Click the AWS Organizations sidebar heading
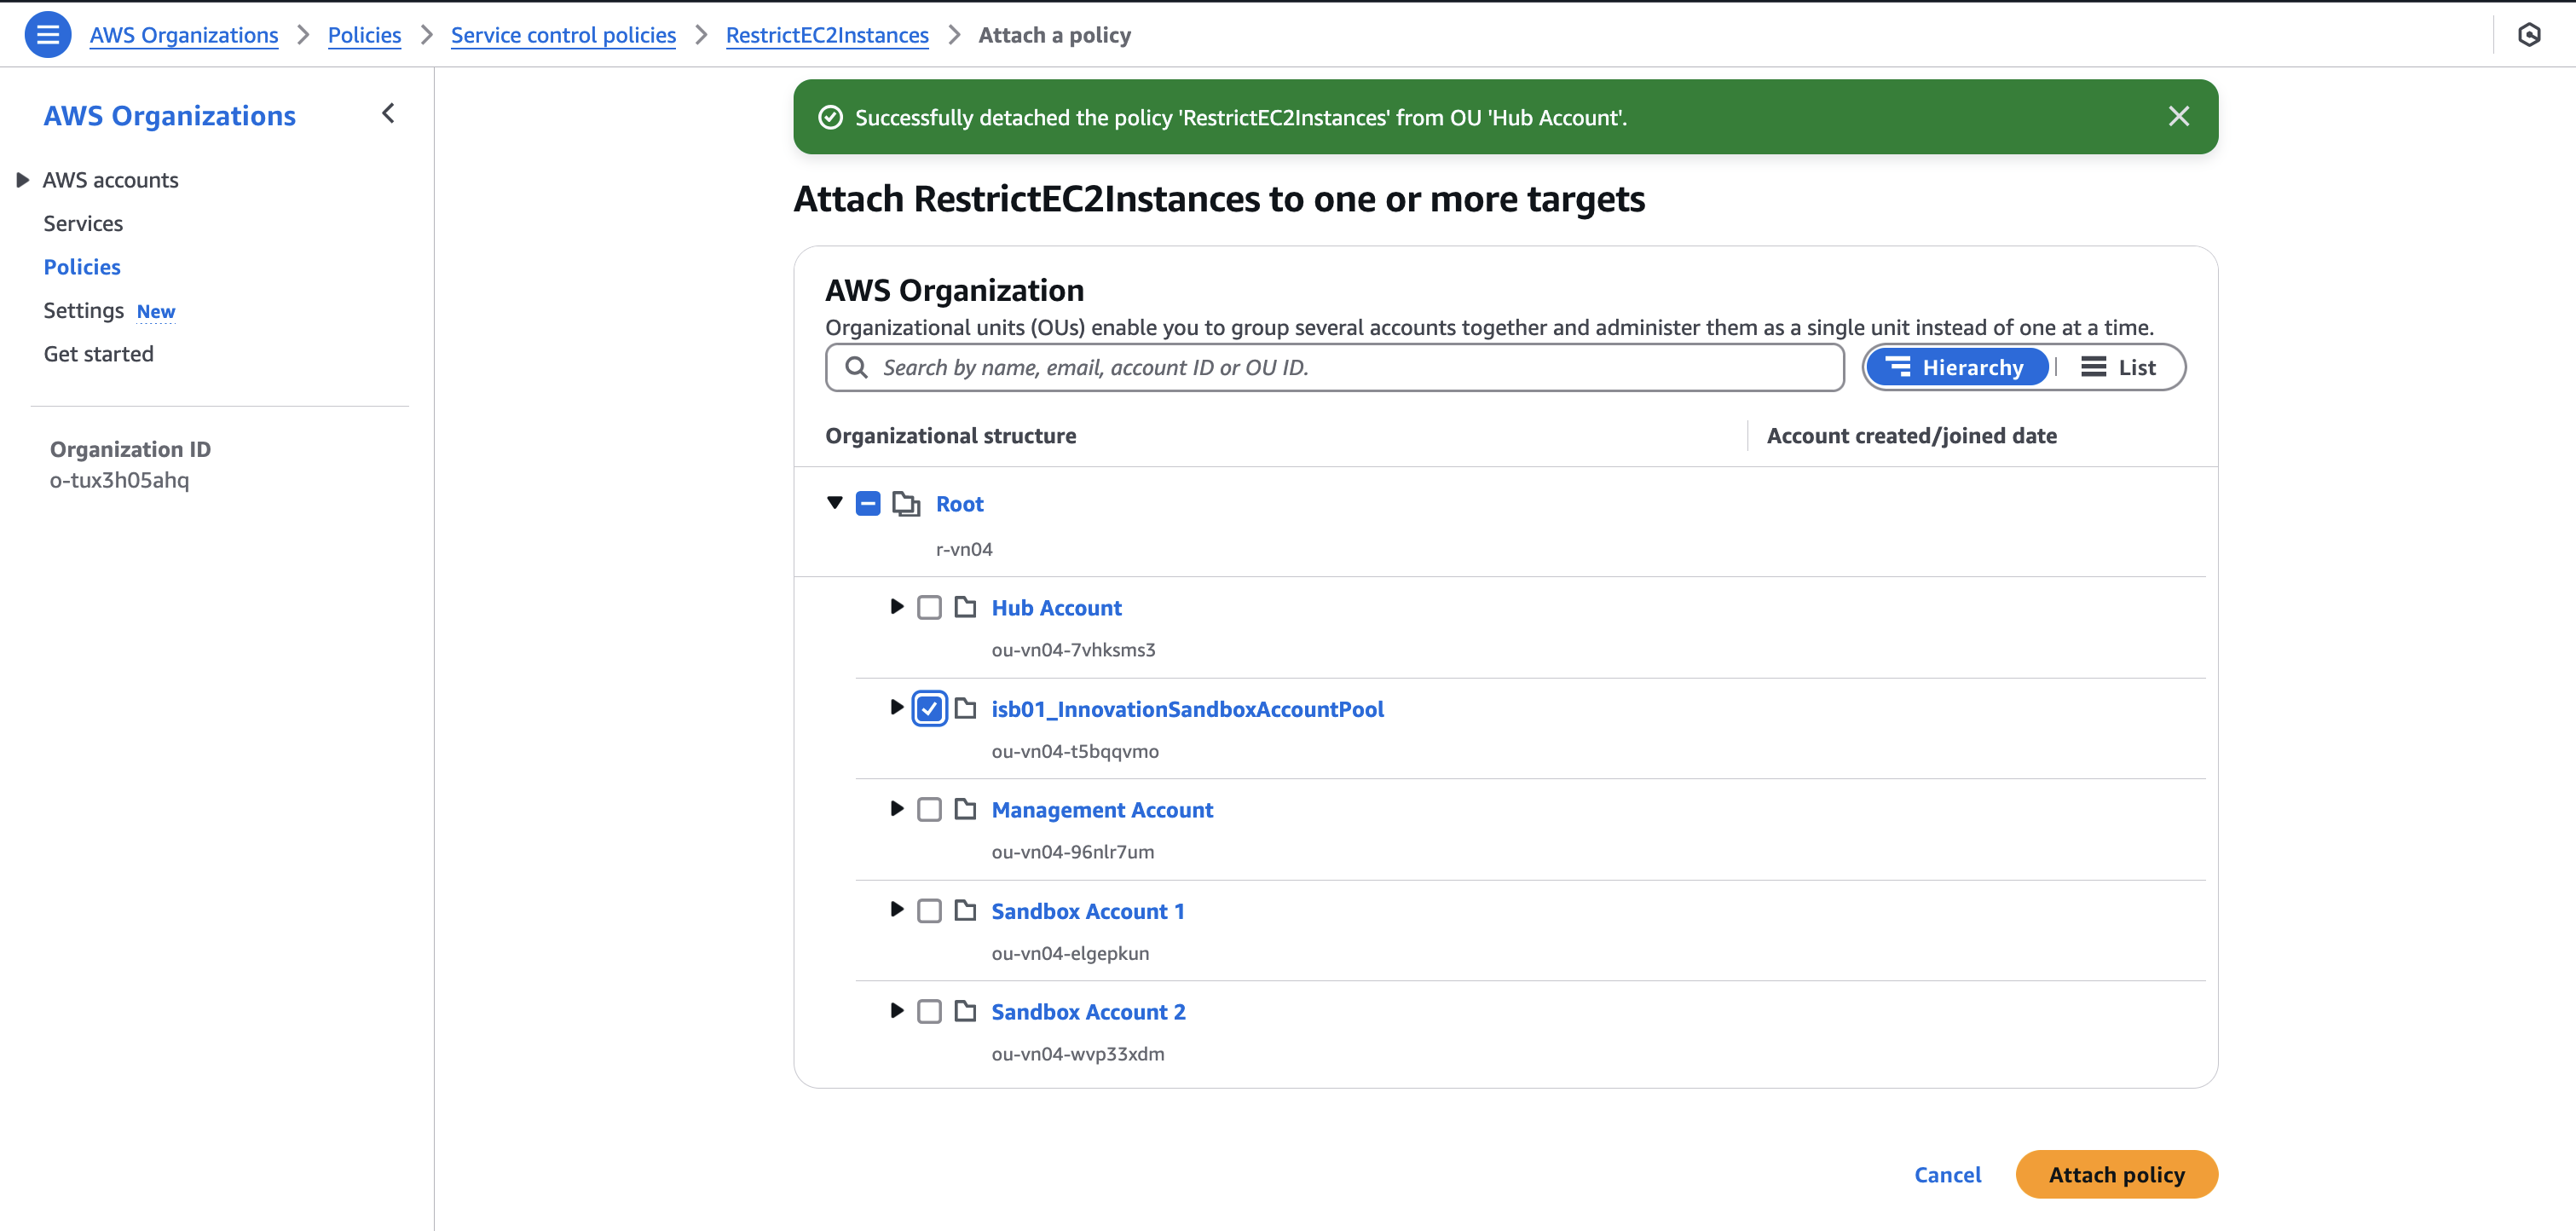This screenshot has width=2576, height=1231. 170,116
